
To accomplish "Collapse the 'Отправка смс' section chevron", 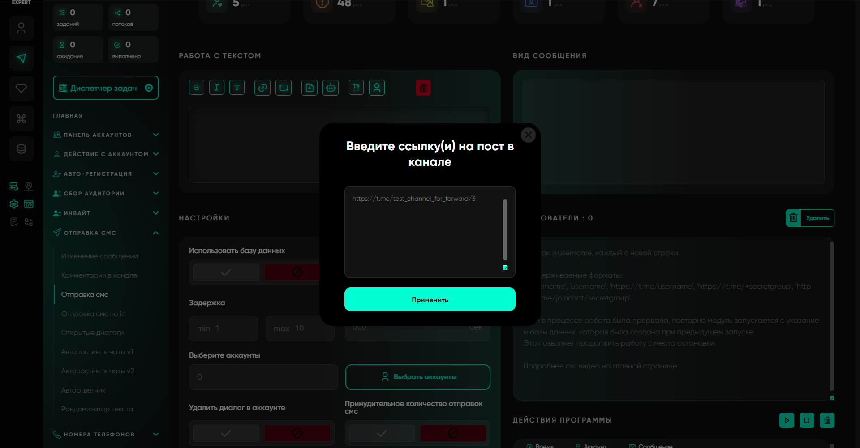I will coord(155,233).
